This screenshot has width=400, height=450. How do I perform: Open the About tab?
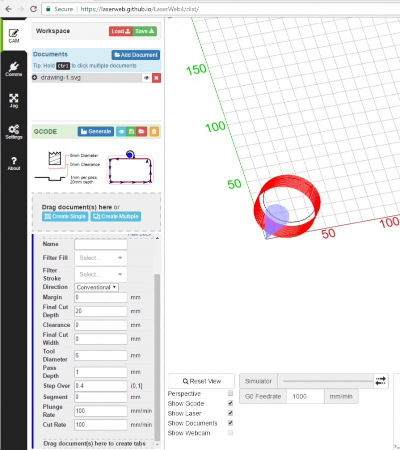[13, 163]
